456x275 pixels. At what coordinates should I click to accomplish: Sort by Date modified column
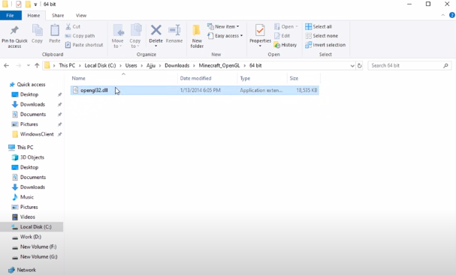pyautogui.click(x=196, y=79)
